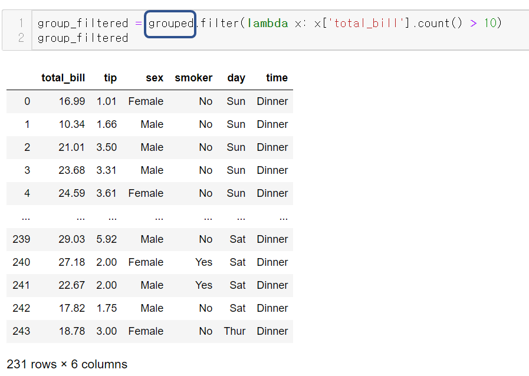529x376 pixels.
Task: Click the row index 239
Action: (21, 239)
